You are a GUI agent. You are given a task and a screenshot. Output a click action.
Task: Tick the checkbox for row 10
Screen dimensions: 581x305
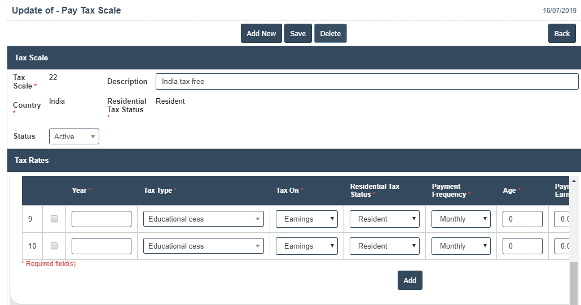pyautogui.click(x=54, y=246)
